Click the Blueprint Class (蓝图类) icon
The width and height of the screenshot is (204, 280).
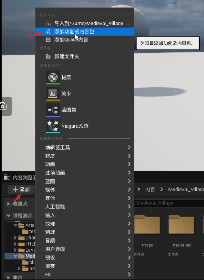pyautogui.click(x=53, y=110)
